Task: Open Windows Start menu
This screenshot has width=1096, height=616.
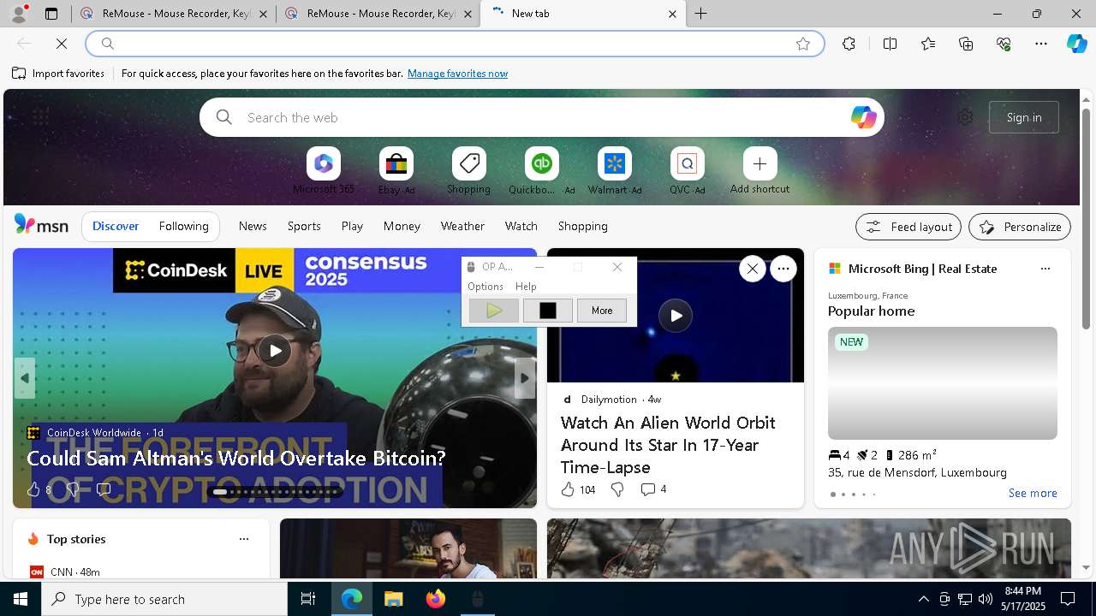Action: click(21, 599)
